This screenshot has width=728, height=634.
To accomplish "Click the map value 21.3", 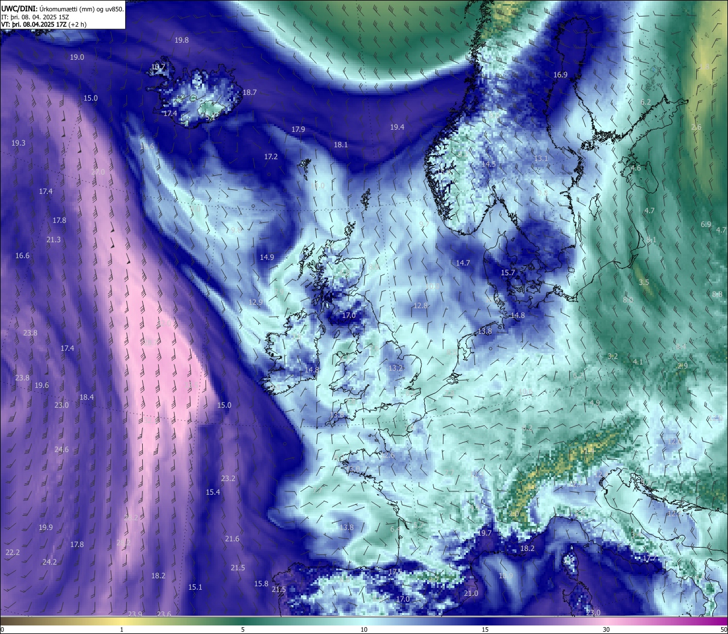I will pos(53,239).
